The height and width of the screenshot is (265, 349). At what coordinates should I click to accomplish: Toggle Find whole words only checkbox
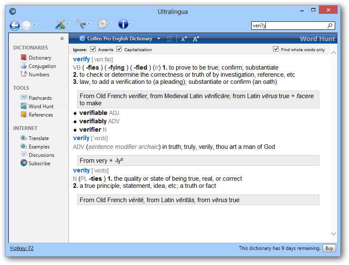click(x=276, y=49)
